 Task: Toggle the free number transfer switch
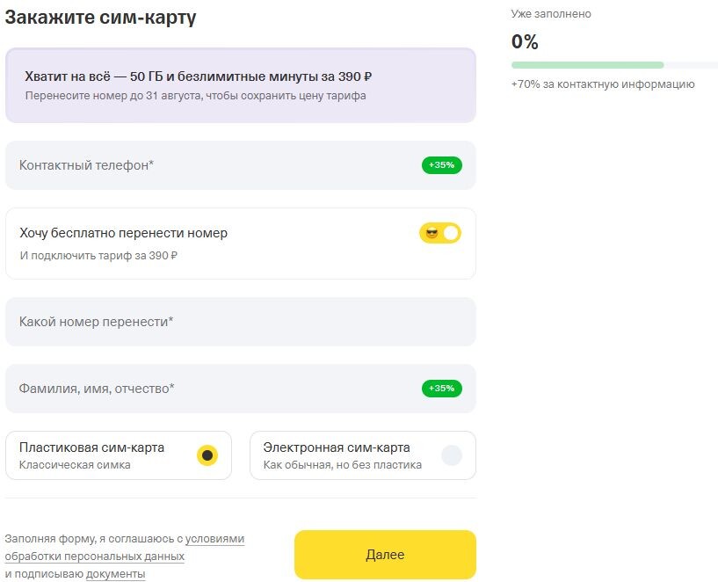pyautogui.click(x=440, y=233)
